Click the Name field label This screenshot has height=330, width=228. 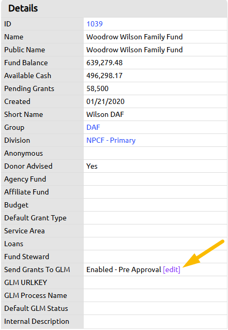click(x=13, y=37)
